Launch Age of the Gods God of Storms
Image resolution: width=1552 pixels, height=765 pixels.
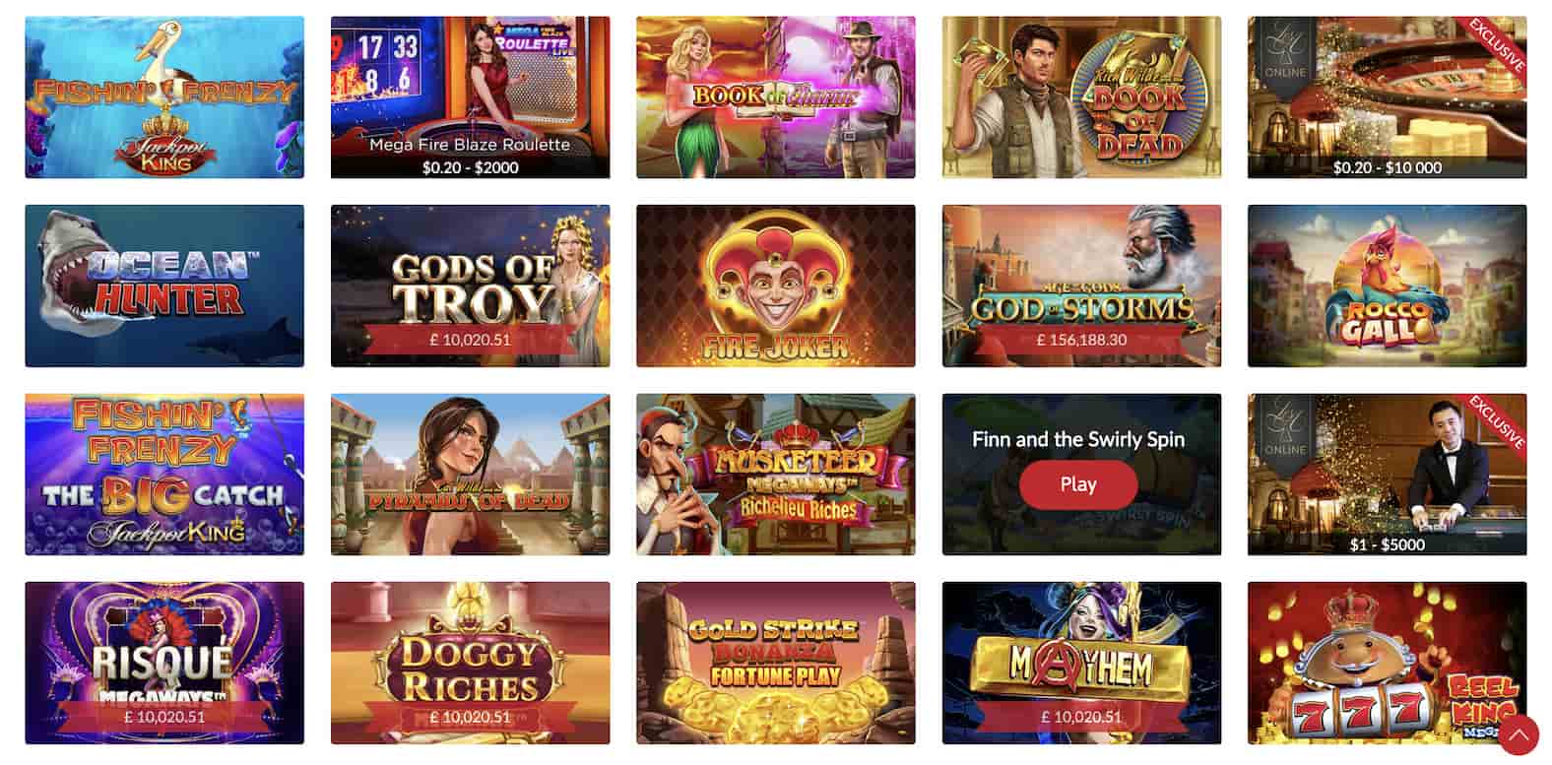(1081, 286)
